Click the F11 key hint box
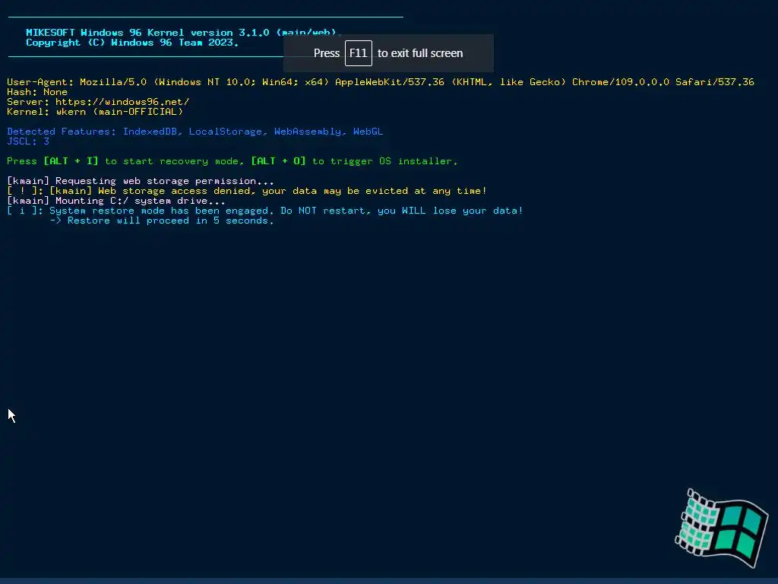 (x=359, y=53)
